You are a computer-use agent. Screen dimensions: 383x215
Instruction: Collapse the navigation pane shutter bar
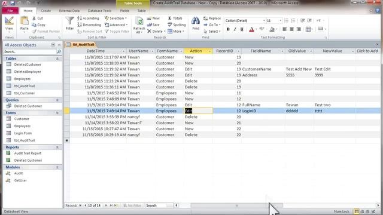(x=59, y=45)
